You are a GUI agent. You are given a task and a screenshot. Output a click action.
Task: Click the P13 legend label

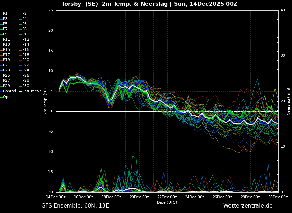(x=5, y=45)
